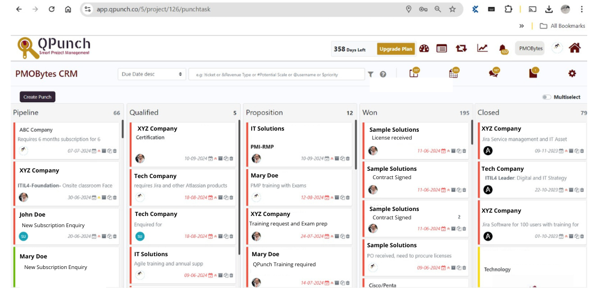Click the PMOBytes workspace button
The height and width of the screenshot is (288, 604).
(530, 49)
